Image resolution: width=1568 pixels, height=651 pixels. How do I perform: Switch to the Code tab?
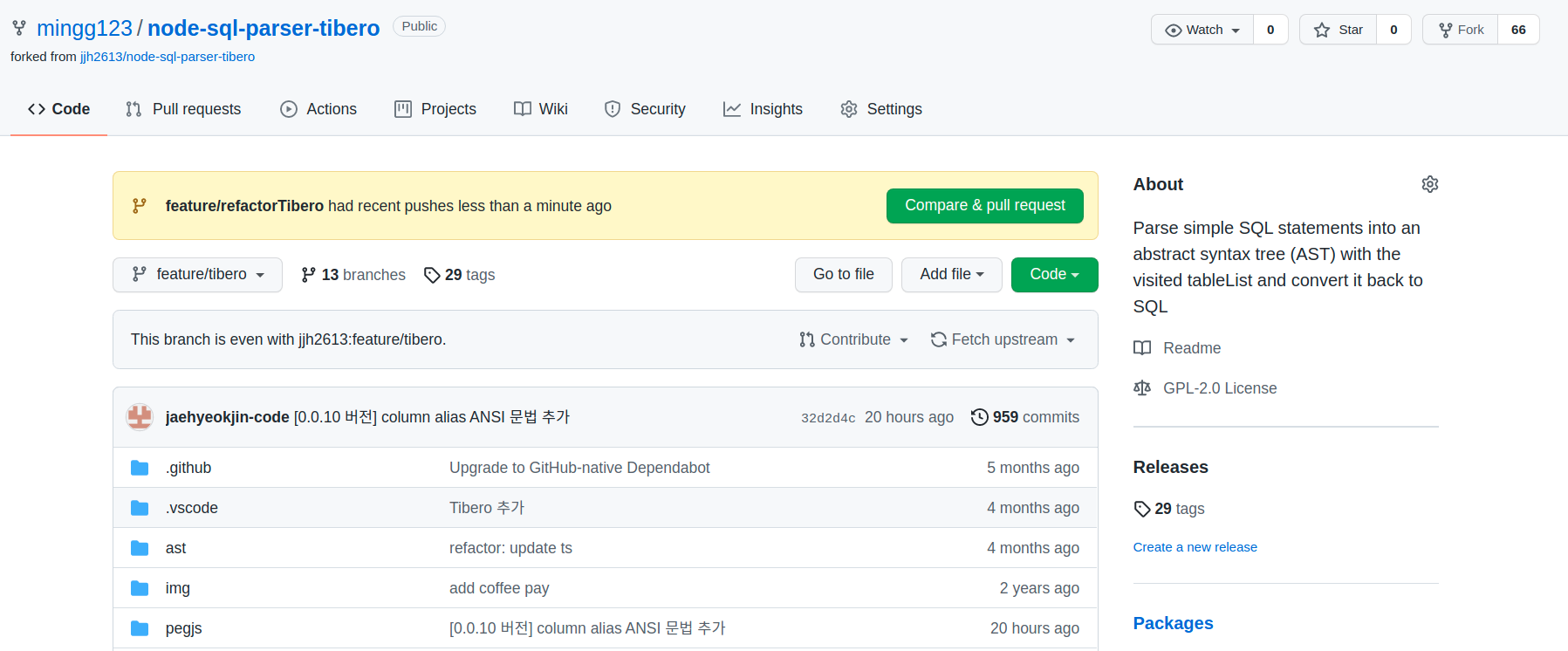[58, 109]
